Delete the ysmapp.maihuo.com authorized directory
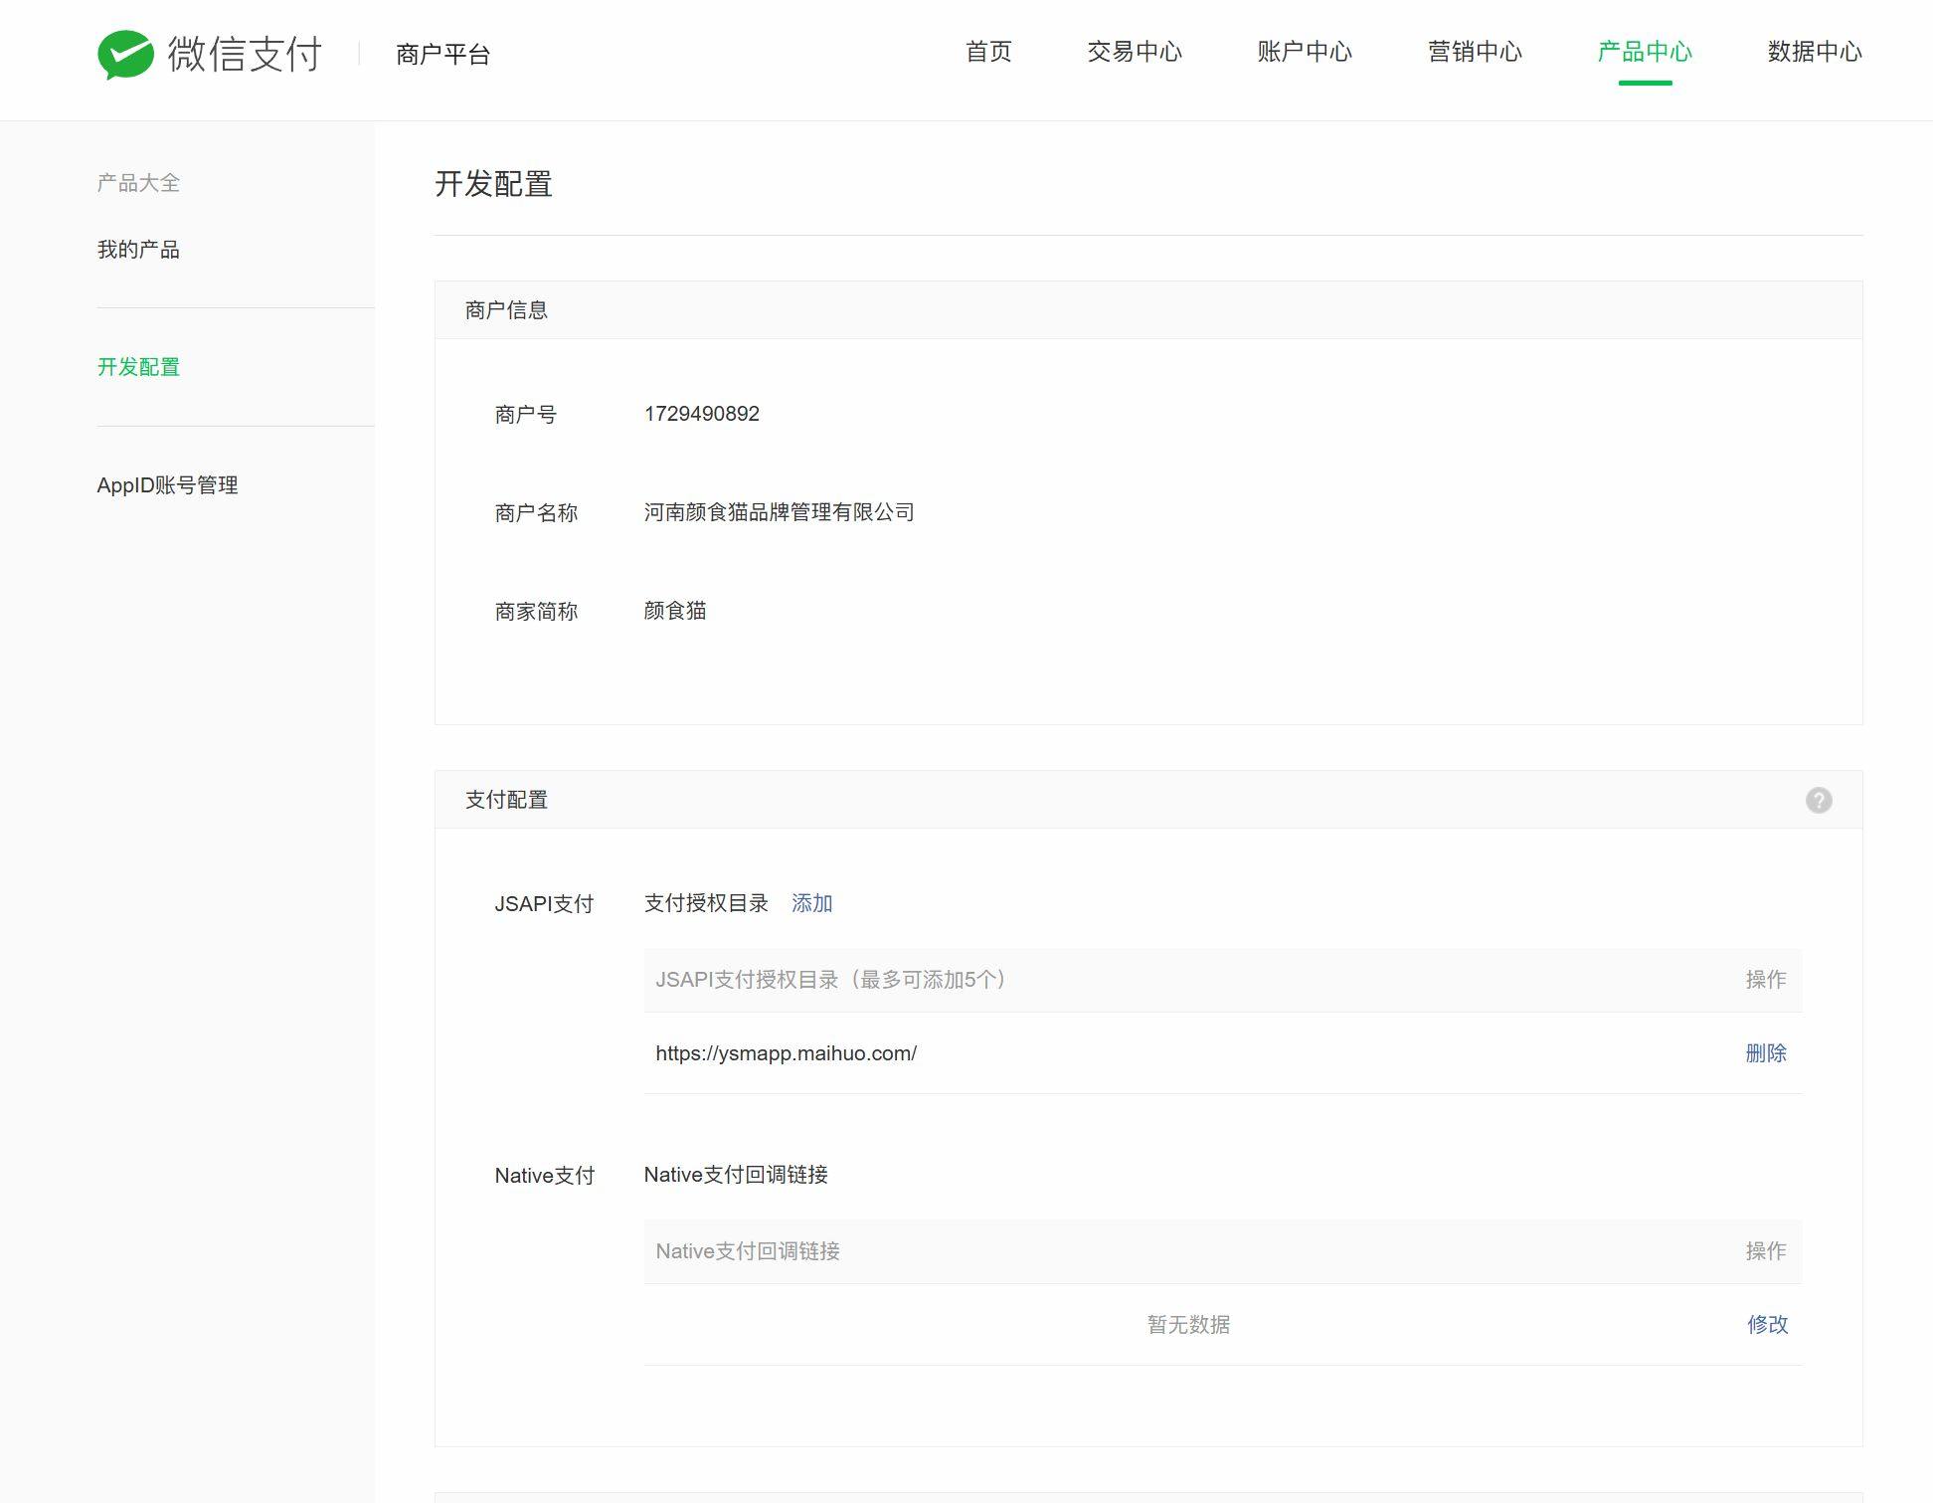This screenshot has height=1503, width=1933. (1765, 1053)
